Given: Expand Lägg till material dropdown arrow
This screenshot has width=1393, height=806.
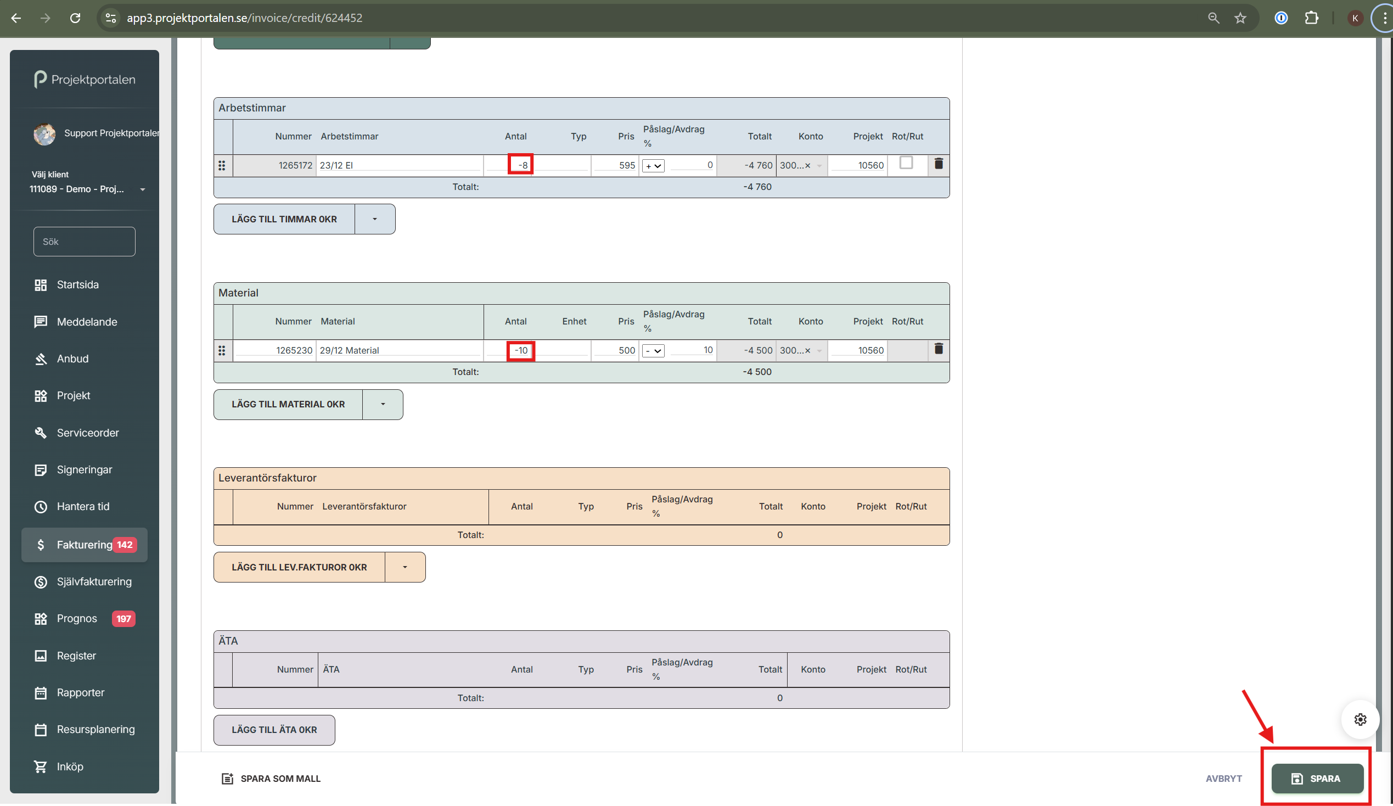Looking at the screenshot, I should click(383, 405).
